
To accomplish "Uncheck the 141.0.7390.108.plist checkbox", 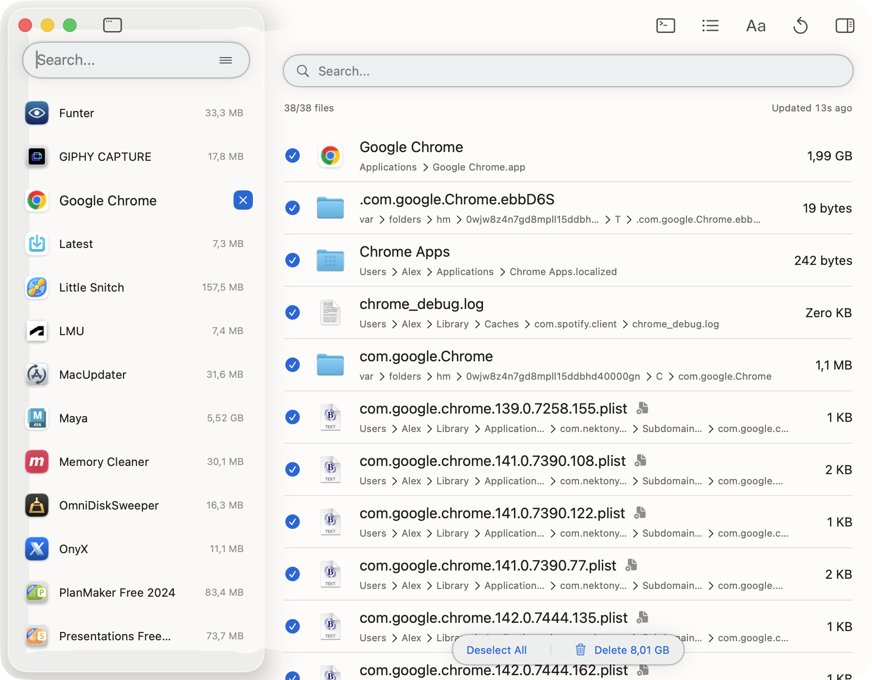I will pos(293,469).
